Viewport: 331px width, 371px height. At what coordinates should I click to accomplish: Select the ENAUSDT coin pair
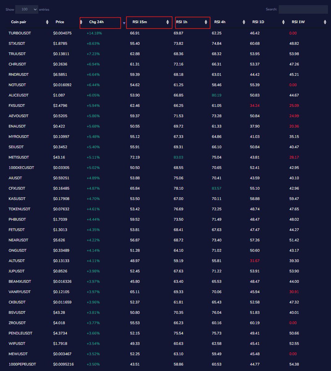tap(17, 126)
